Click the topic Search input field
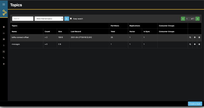 (x=23, y=19)
